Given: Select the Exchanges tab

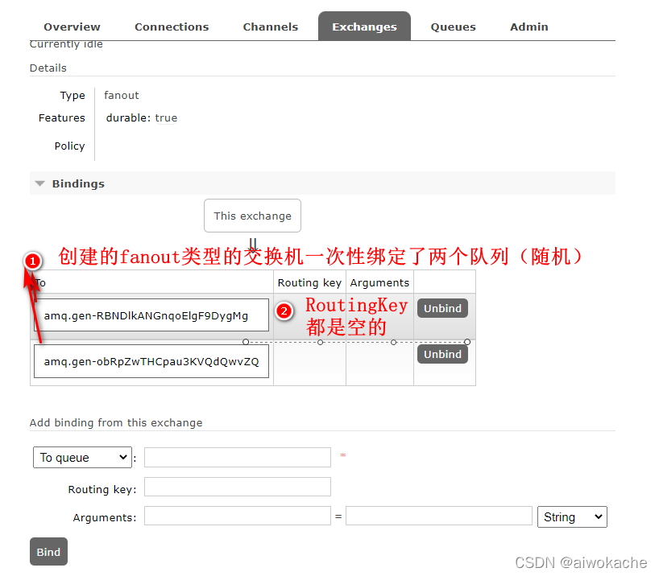Looking at the screenshot, I should click(x=364, y=27).
